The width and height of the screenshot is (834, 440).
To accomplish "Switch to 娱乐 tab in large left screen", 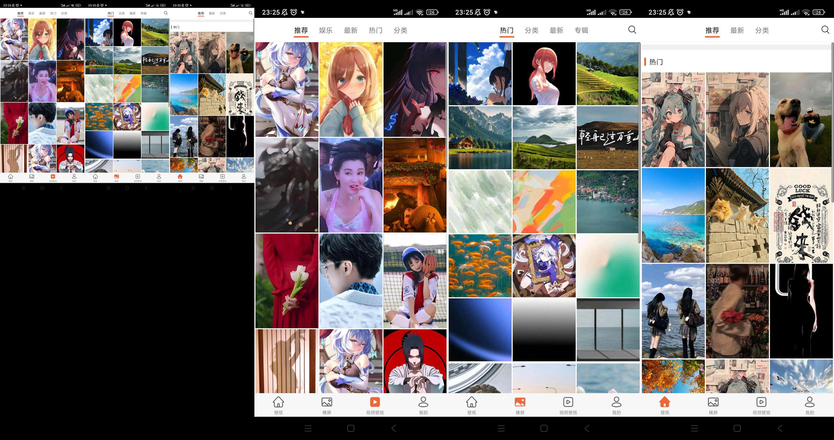I will point(326,30).
